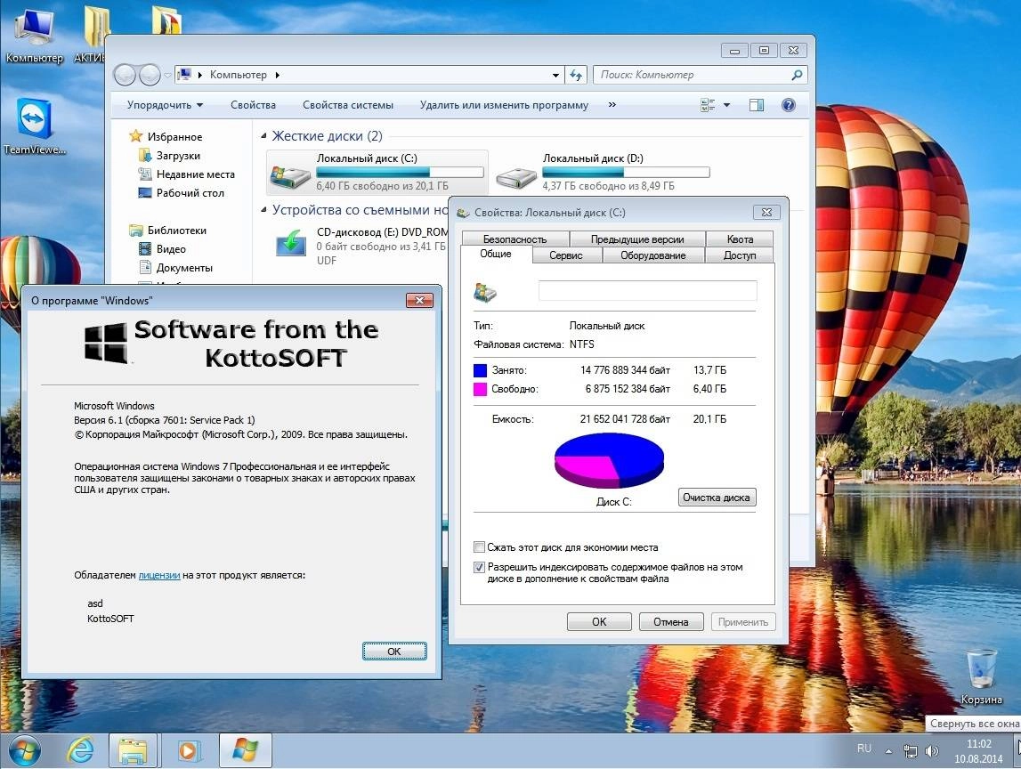Enable Сжать этот диск checkbox
Screen dimensions: 1021x769
[x=479, y=547]
